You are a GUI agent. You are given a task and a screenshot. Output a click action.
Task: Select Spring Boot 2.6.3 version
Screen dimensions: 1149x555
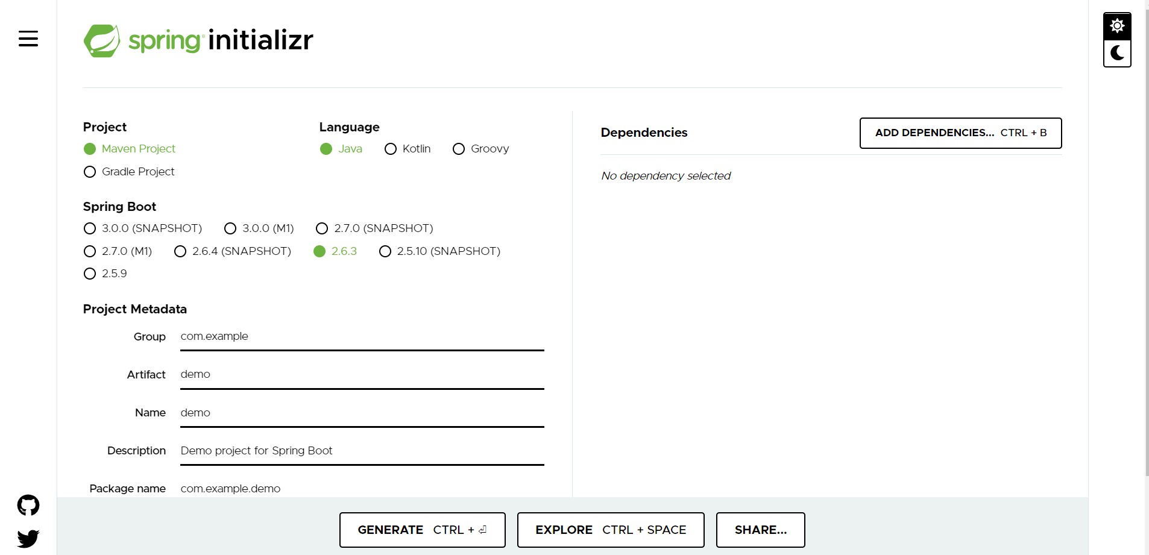tap(335, 251)
